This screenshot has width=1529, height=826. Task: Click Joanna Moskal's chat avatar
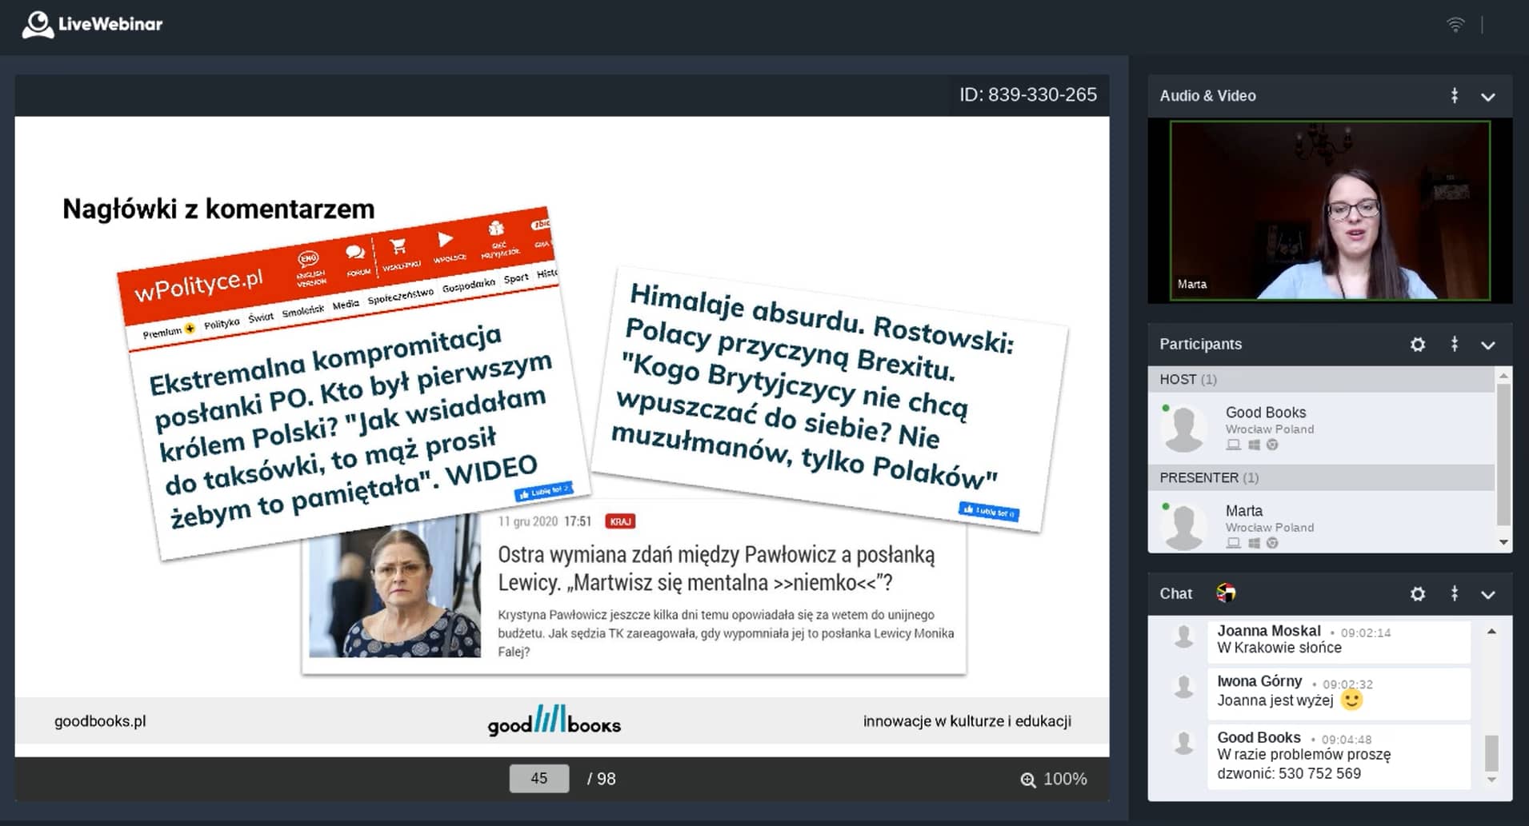[x=1184, y=636]
